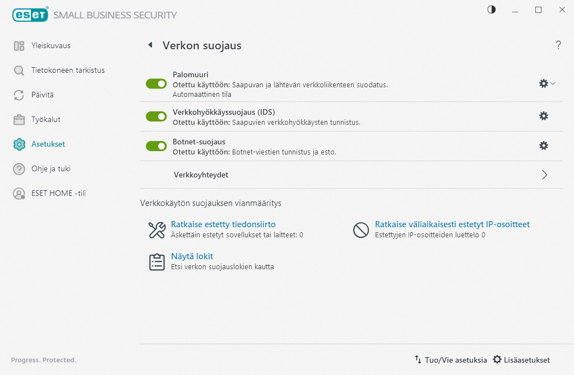
Task: Click the Näytä lokit clipboard icon
Action: coord(157,262)
